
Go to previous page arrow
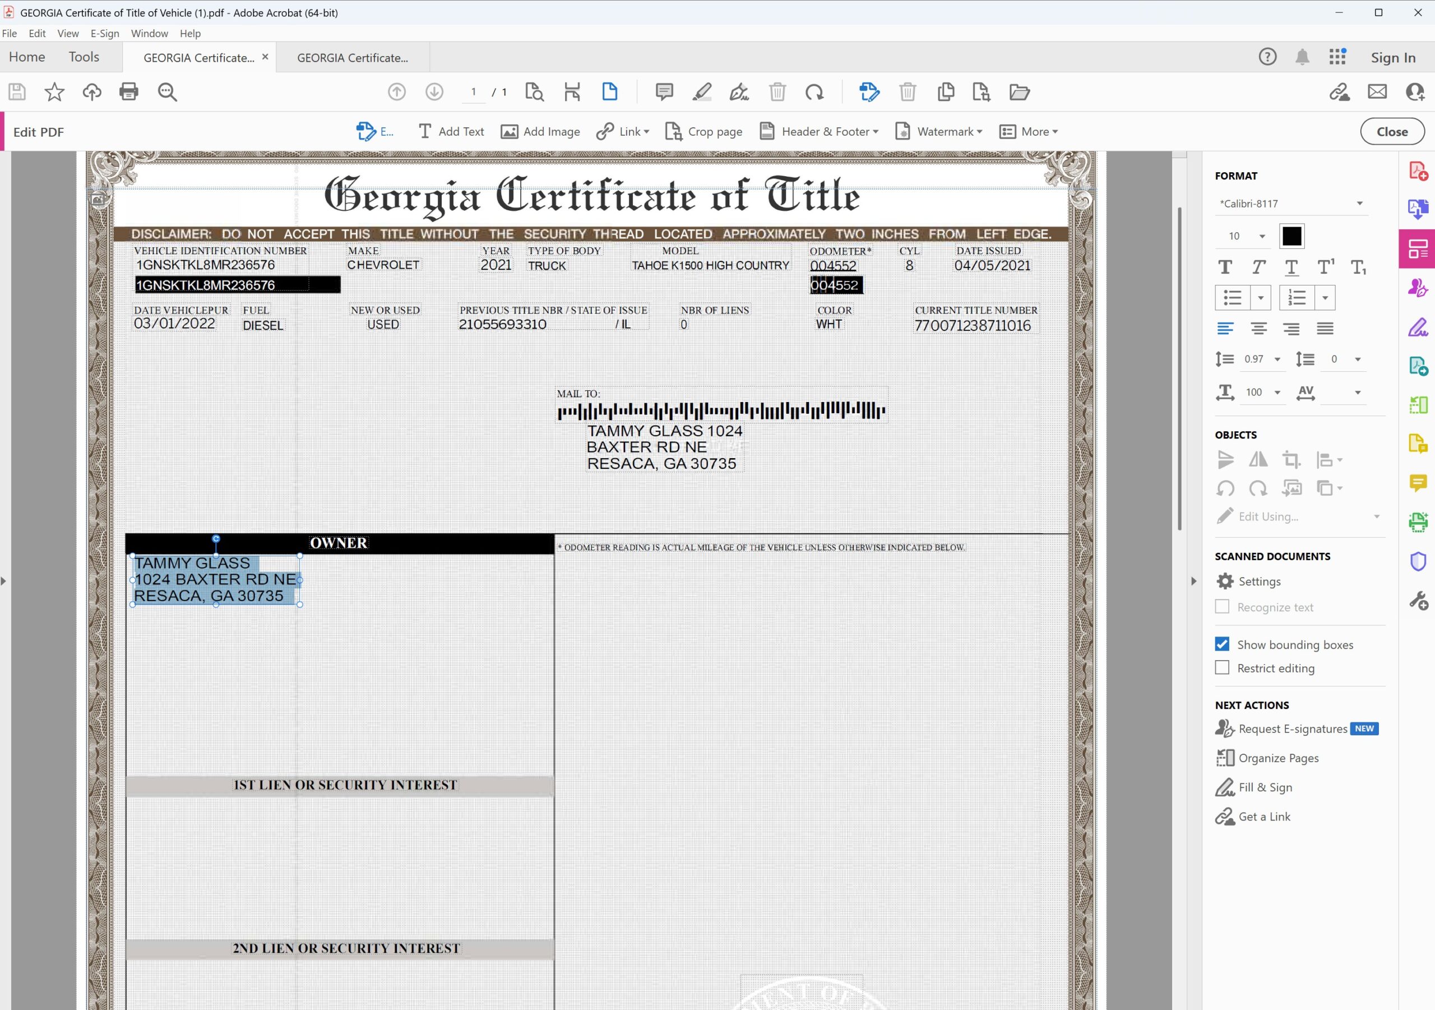(397, 92)
